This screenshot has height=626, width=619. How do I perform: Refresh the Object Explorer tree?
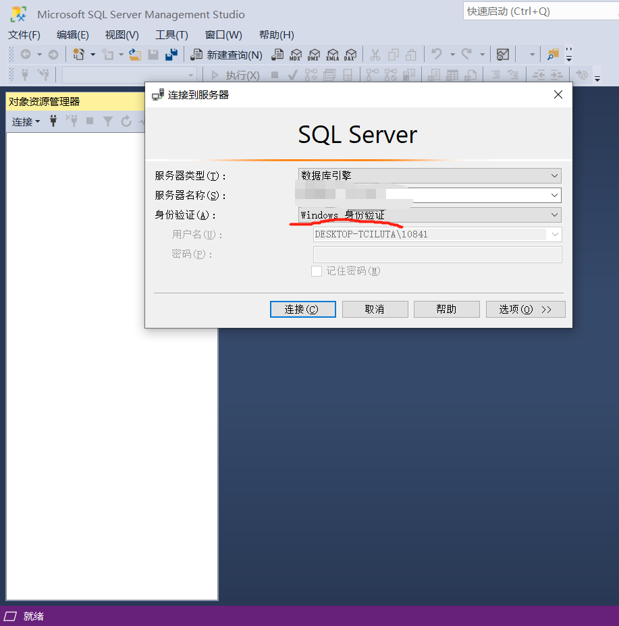[x=126, y=121]
